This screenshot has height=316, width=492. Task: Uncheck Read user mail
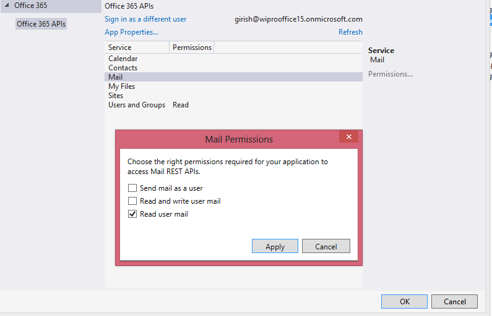pyautogui.click(x=132, y=214)
